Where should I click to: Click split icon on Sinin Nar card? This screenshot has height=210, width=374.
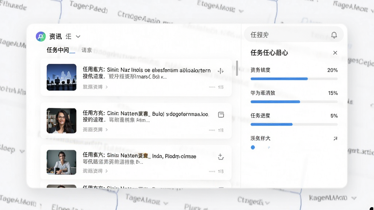tap(221, 71)
